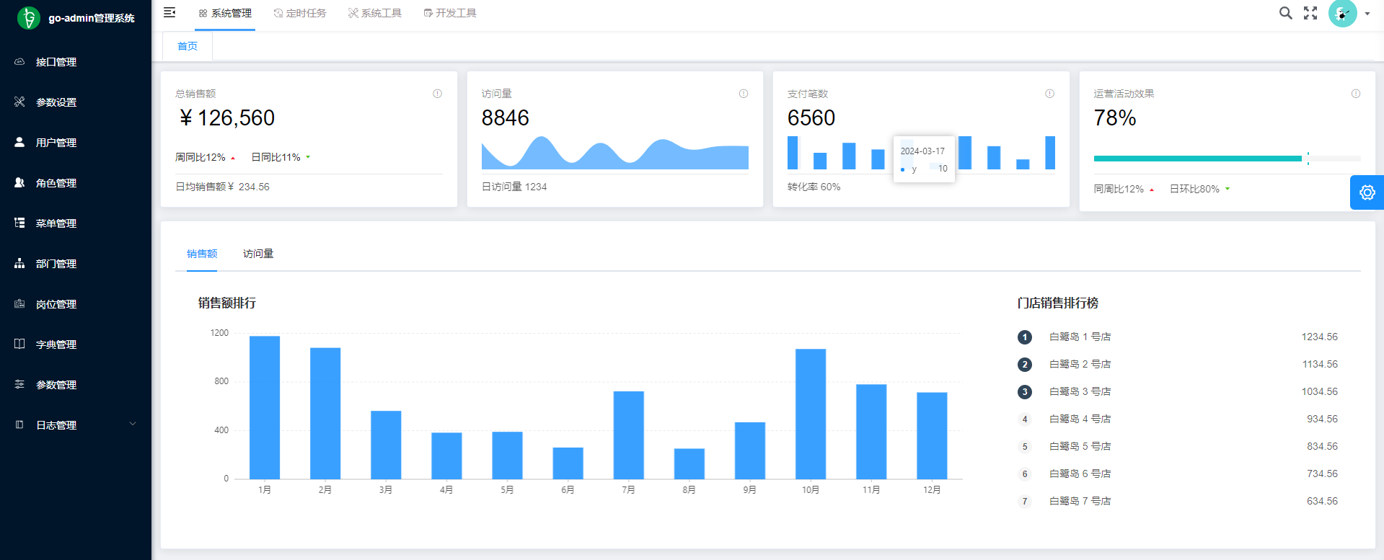
Task: Click 日均销售额 ¥ 234.56 text
Action: [x=222, y=187]
